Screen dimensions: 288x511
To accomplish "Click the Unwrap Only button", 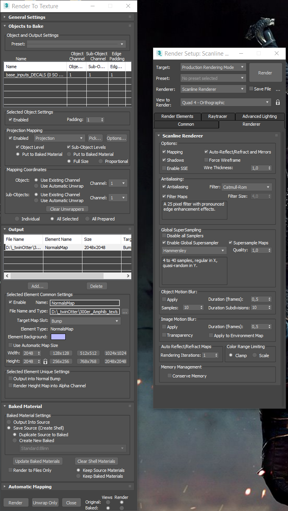I will coord(45,503).
